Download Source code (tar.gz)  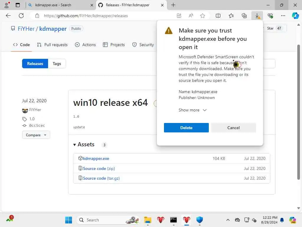coord(101,178)
